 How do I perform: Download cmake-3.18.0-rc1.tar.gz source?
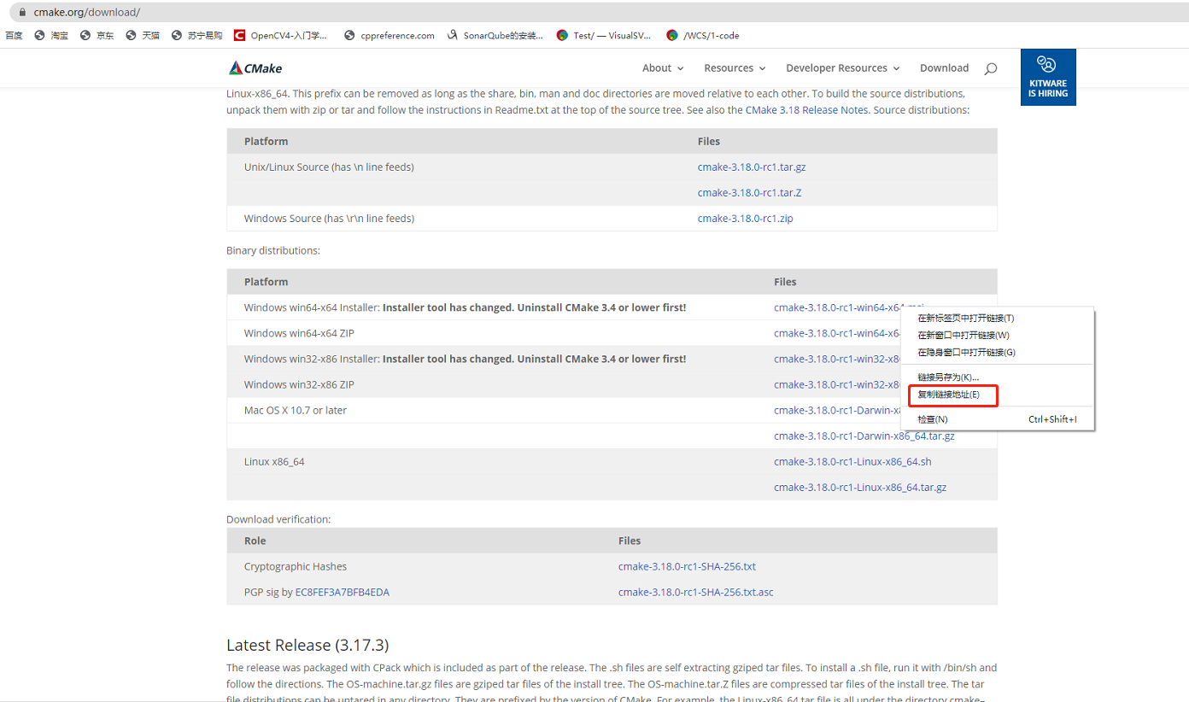click(x=752, y=167)
